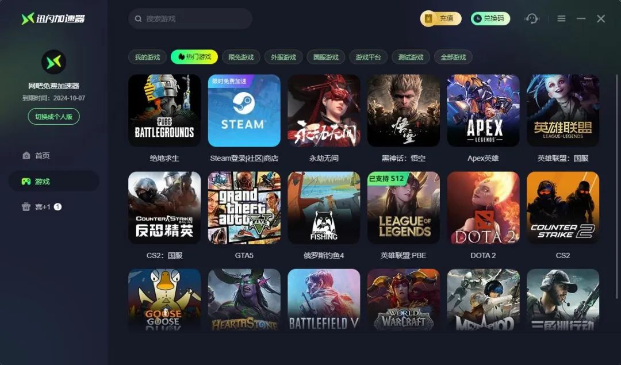621x365 pixels.
Task: Switch to the 全部游戏 tab
Action: tap(453, 57)
